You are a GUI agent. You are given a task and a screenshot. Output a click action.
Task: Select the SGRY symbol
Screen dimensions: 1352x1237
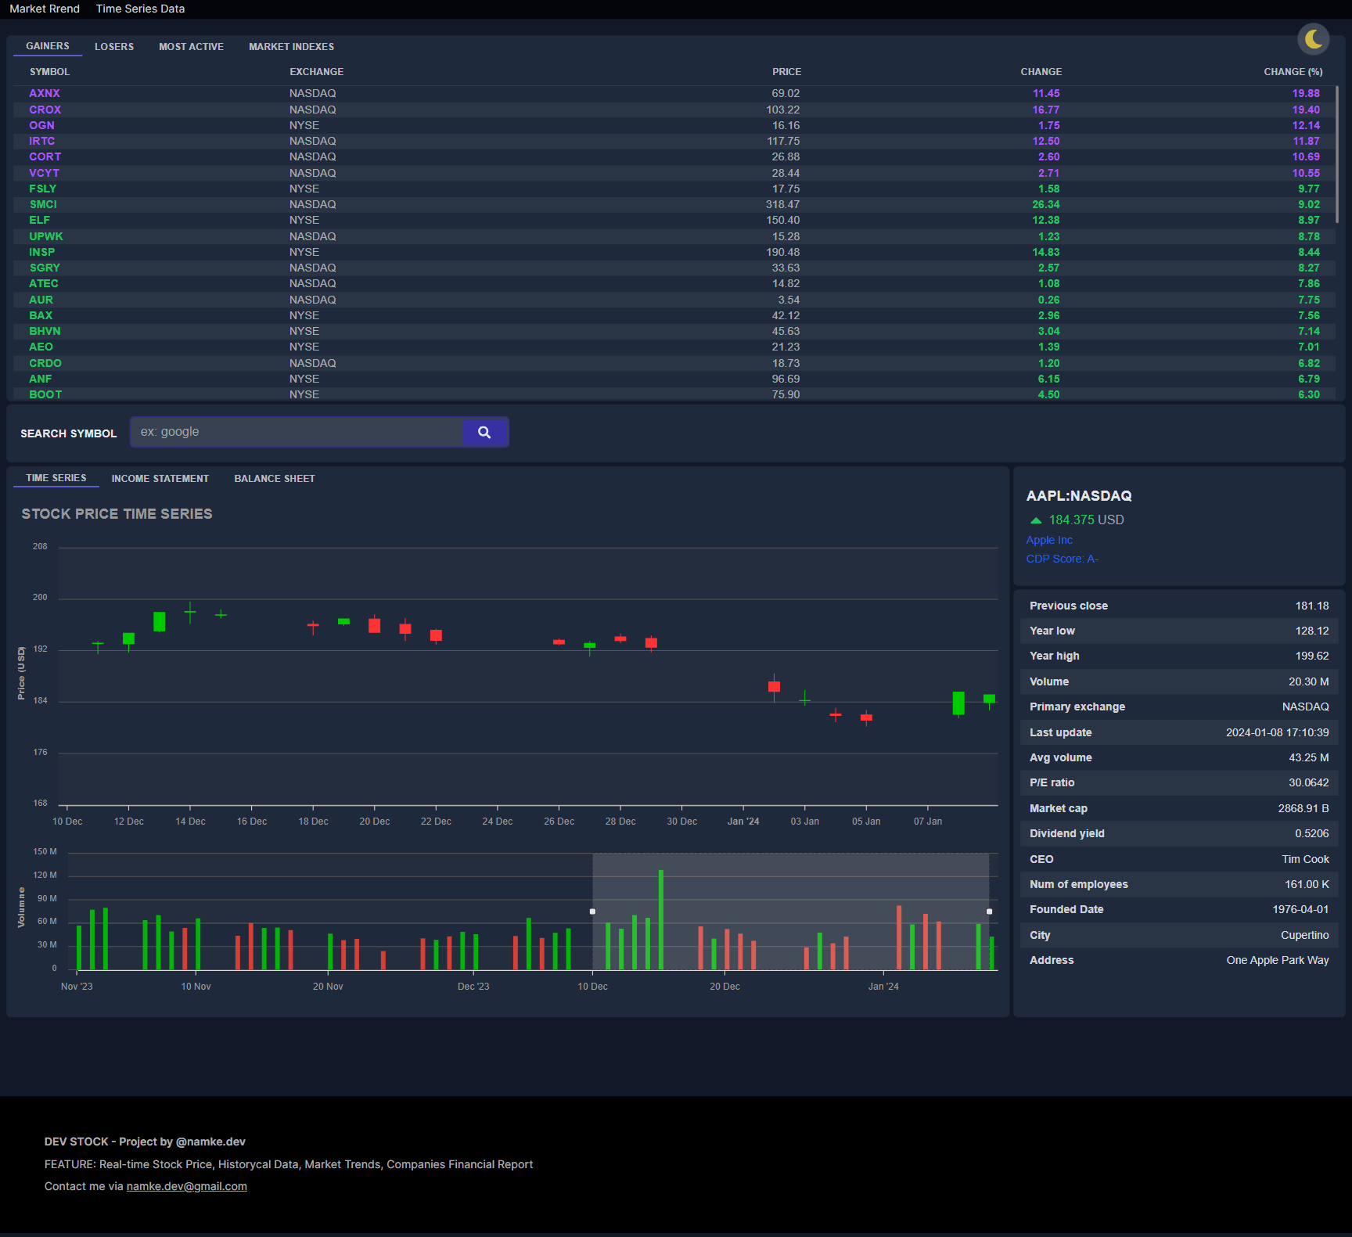tap(45, 268)
